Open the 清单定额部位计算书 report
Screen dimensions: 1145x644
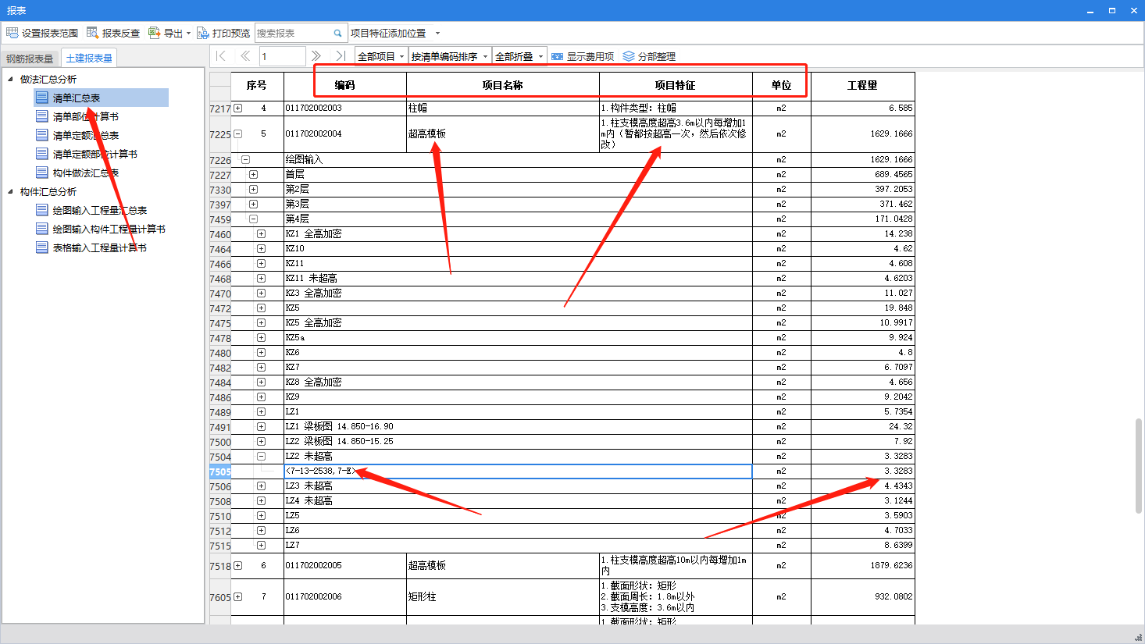(95, 154)
